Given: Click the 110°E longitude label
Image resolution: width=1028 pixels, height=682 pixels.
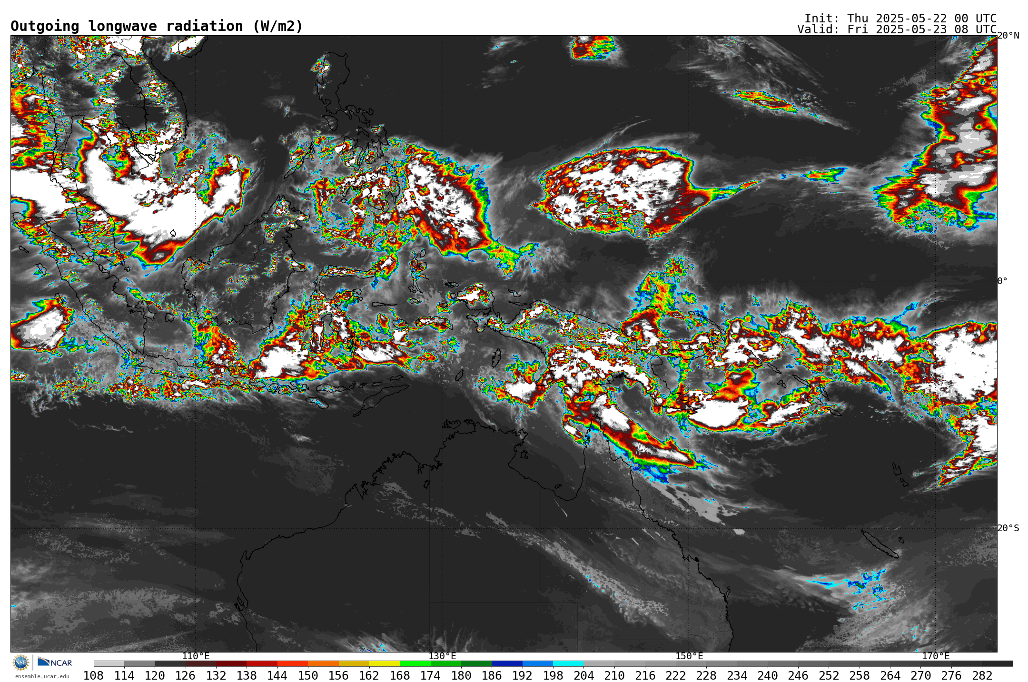Looking at the screenshot, I should 196,656.
